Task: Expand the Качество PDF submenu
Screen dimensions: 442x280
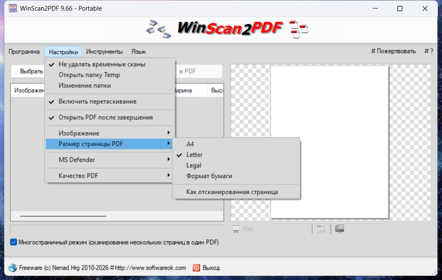Action: [110, 175]
